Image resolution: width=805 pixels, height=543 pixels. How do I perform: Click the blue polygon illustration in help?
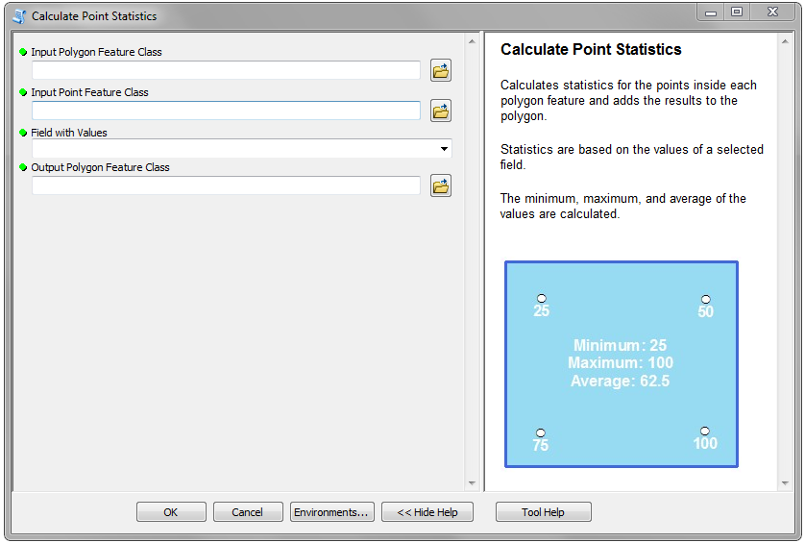click(622, 364)
